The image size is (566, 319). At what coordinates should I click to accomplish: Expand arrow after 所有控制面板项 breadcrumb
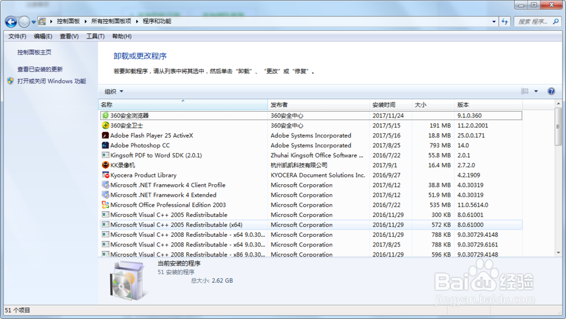[137, 22]
